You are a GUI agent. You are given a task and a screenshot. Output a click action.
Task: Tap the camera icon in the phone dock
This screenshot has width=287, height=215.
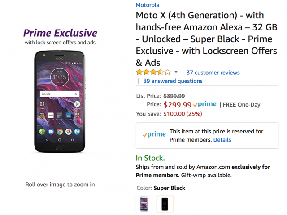(77, 132)
